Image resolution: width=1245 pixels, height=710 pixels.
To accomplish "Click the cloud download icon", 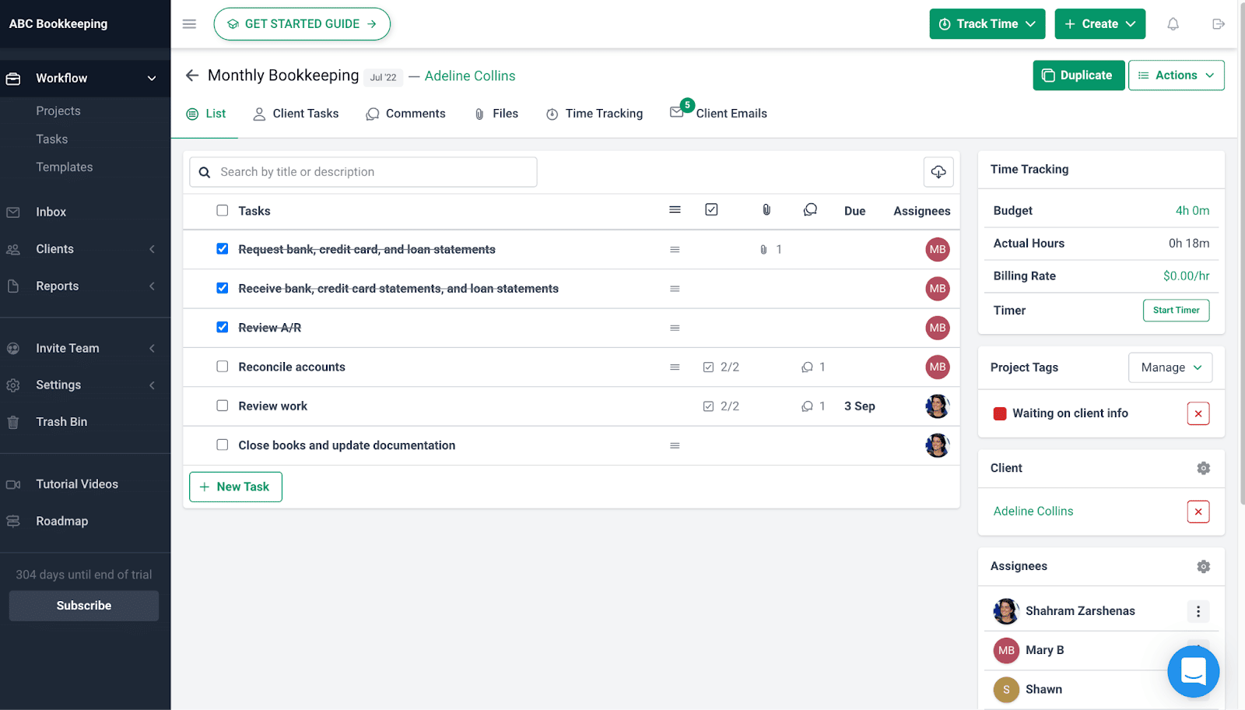I will coord(938,172).
